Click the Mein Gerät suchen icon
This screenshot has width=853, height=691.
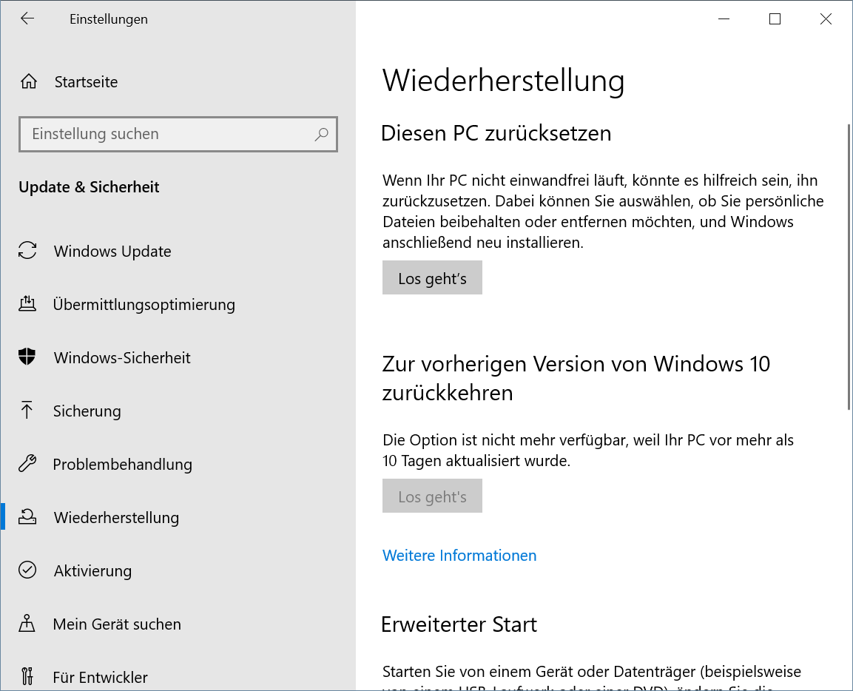(27, 623)
